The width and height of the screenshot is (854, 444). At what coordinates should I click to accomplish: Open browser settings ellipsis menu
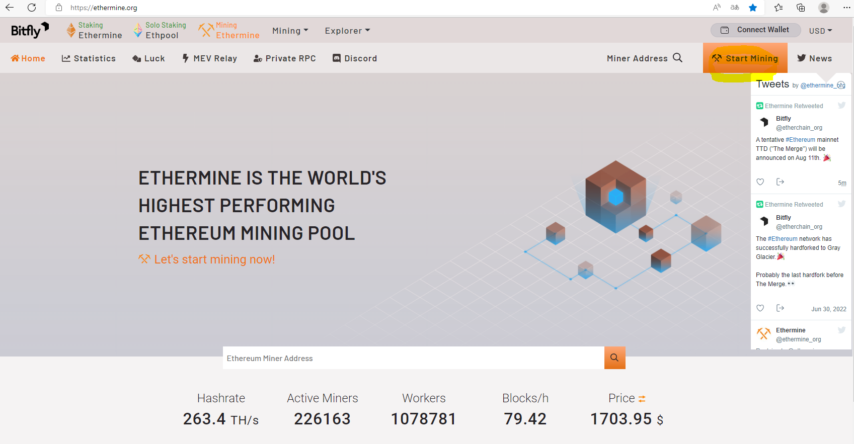(846, 8)
